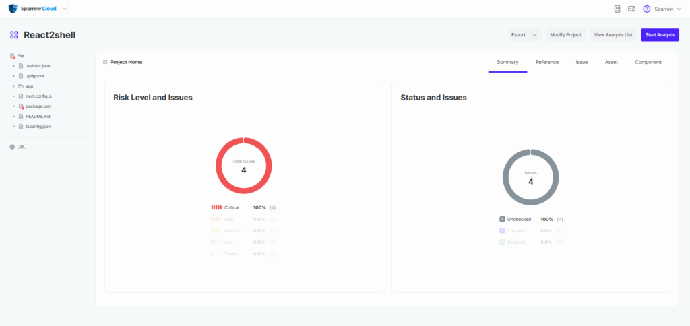Screen dimensions: 690x326
Task: Switch to the Component tab
Action: coord(648,62)
